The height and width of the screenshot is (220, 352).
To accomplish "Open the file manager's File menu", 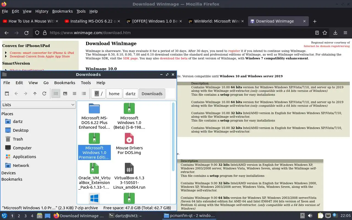I will coord(7,82).
